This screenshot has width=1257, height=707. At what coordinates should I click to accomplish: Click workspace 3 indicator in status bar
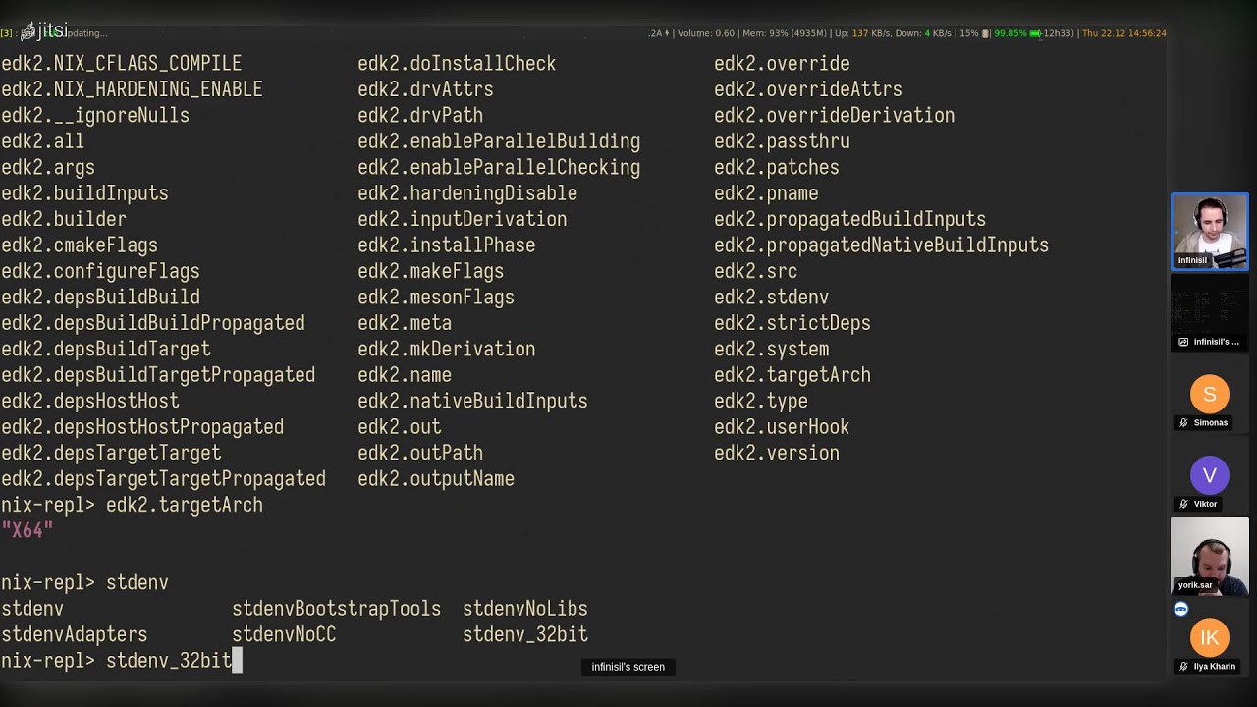[x=6, y=33]
